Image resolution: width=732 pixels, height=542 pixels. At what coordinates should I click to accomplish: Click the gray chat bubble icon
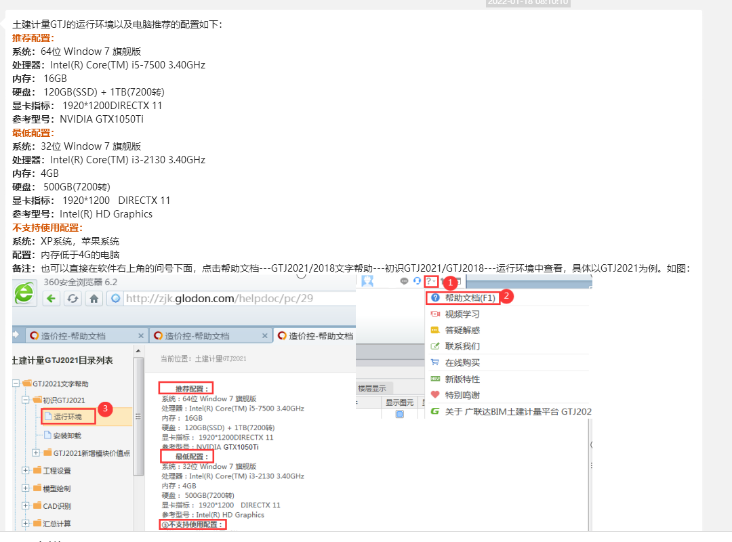[404, 281]
